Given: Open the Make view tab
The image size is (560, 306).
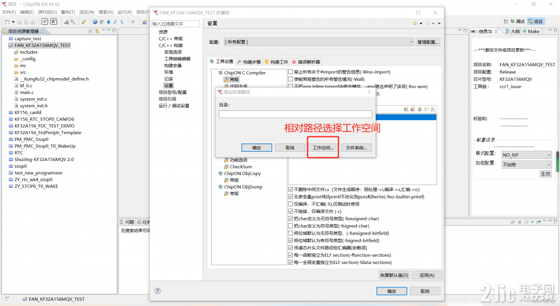Looking at the screenshot, I should tap(531, 32).
